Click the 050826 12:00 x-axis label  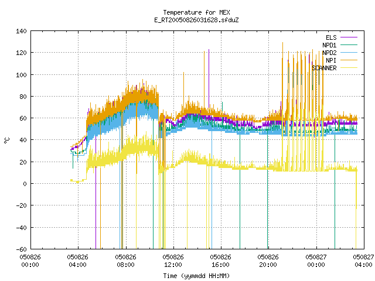[x=173, y=261]
